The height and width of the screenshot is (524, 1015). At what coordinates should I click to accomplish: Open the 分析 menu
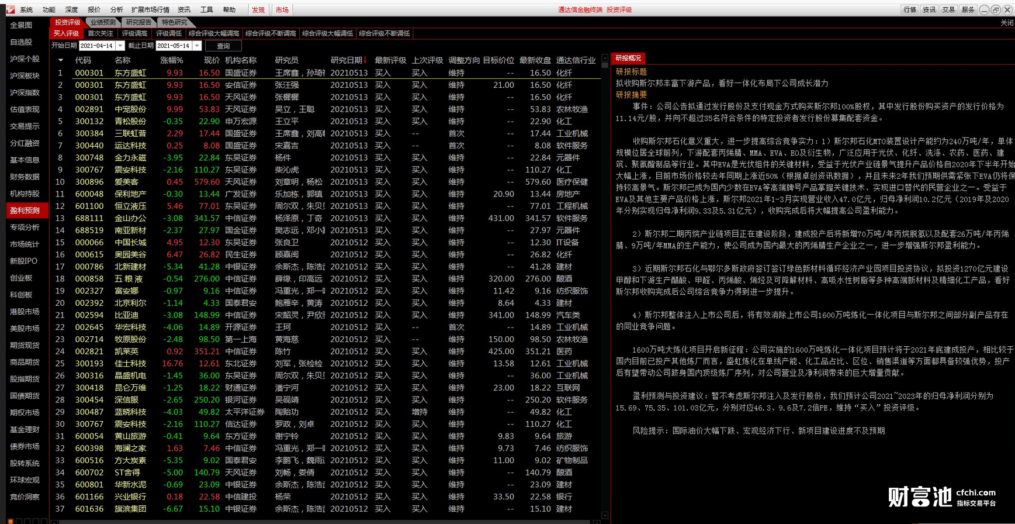(x=117, y=10)
